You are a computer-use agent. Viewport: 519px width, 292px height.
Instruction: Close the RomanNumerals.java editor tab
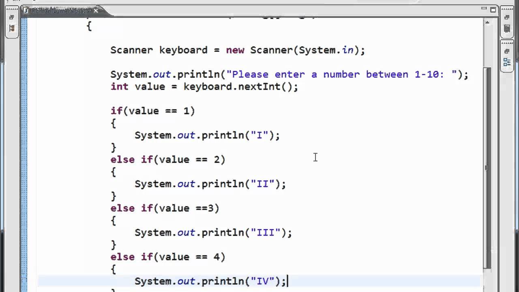coord(96,11)
